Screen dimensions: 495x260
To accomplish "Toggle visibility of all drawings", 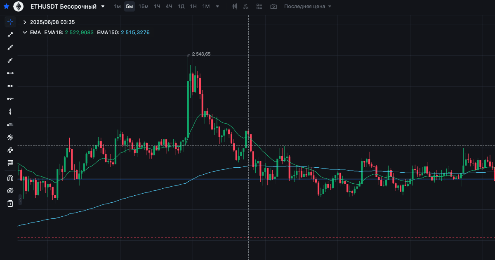I will 10,191.
